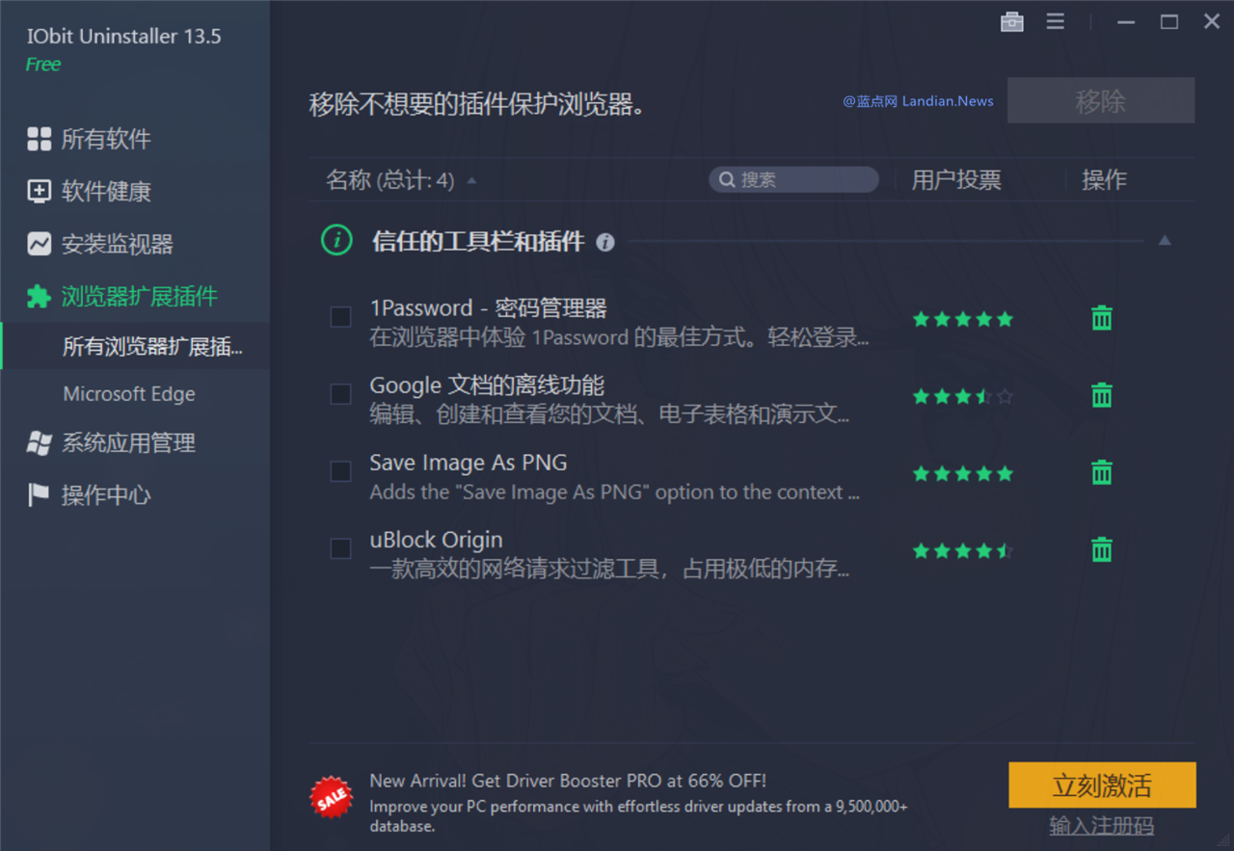Check the uBlock Origin checkbox

[x=340, y=548]
